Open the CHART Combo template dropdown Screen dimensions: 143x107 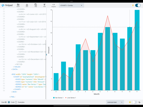pos(71,5)
